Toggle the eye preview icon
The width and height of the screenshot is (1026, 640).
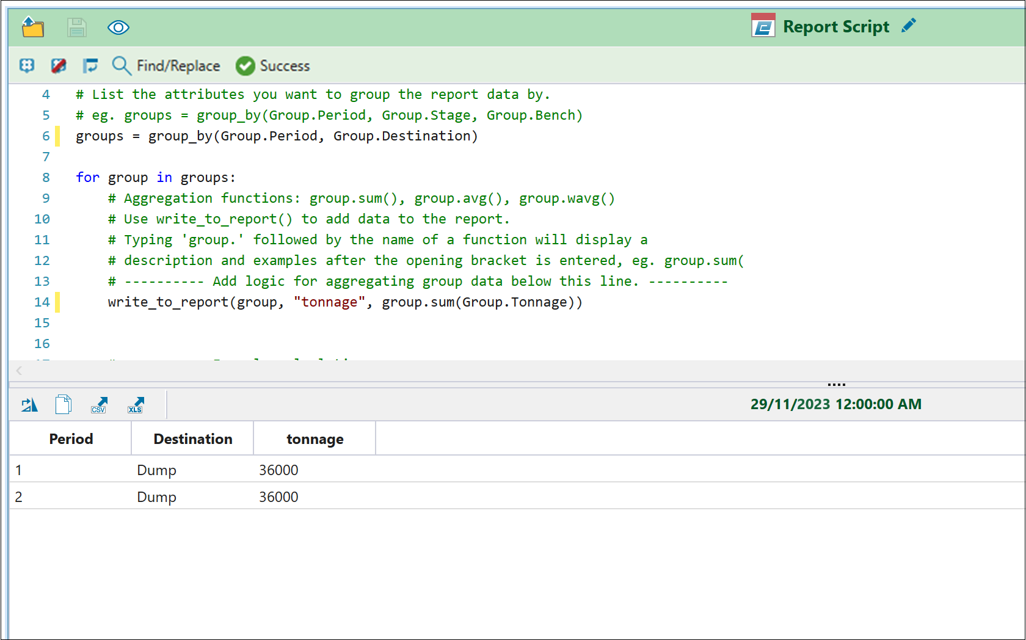[x=118, y=27]
